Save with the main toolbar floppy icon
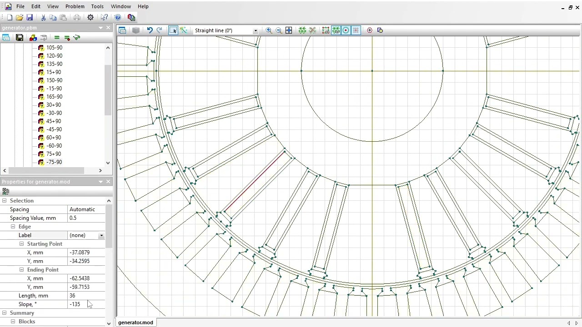The width and height of the screenshot is (582, 327). [30, 17]
